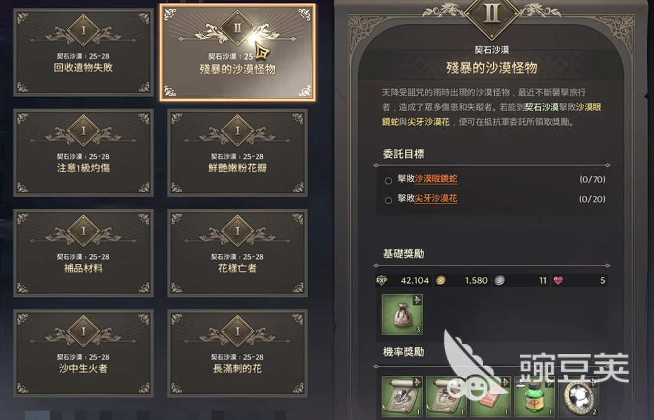Select the 回收遺物失敗 contract card
The width and height of the screenshot is (654, 420).
83,52
